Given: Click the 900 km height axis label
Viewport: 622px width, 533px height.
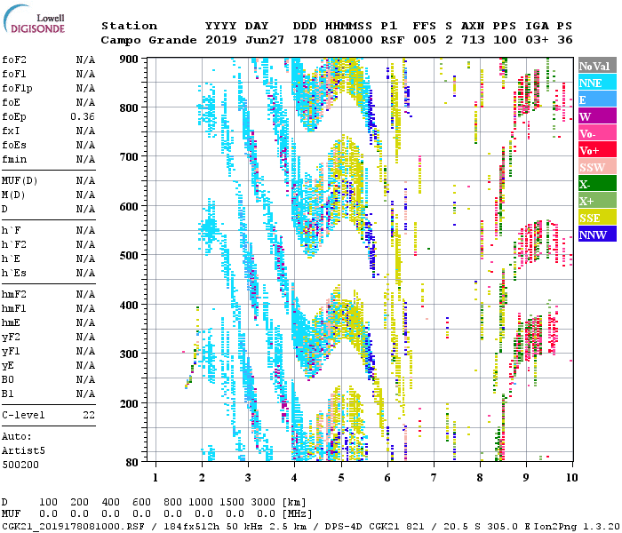Looking at the screenshot, I should (129, 60).
